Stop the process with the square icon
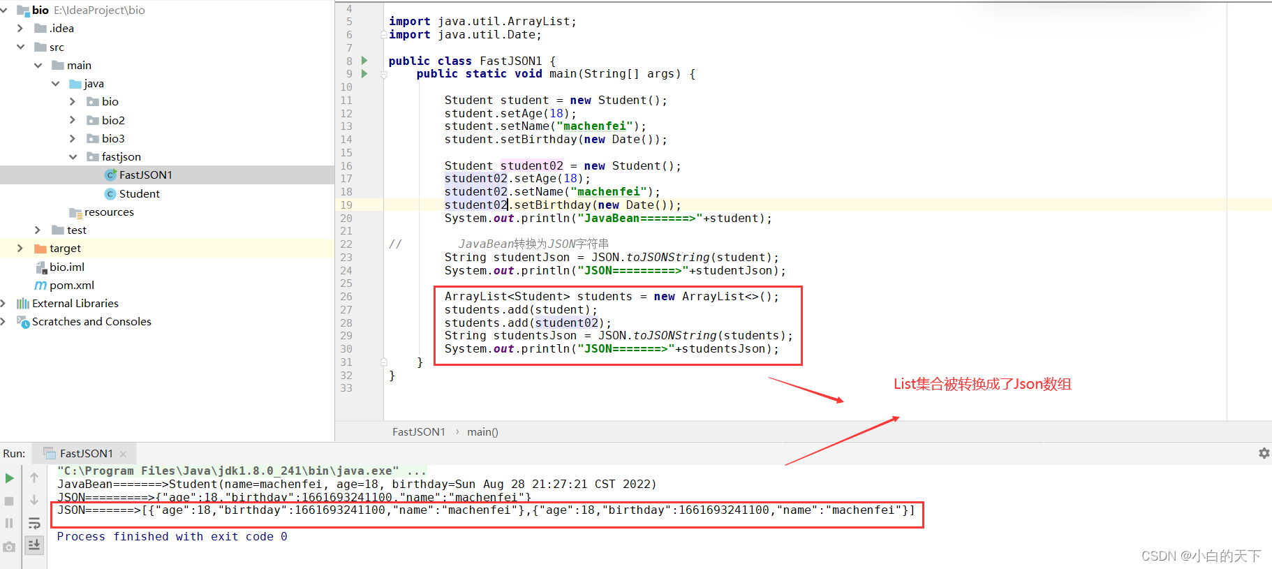This screenshot has height=569, width=1272. coord(9,501)
